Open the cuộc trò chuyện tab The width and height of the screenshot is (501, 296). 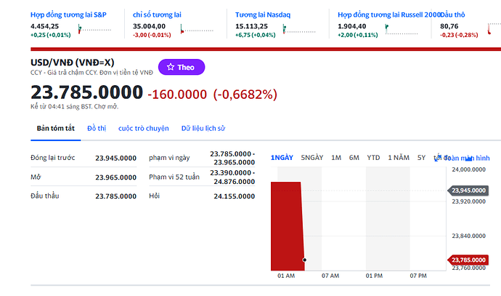pos(144,129)
